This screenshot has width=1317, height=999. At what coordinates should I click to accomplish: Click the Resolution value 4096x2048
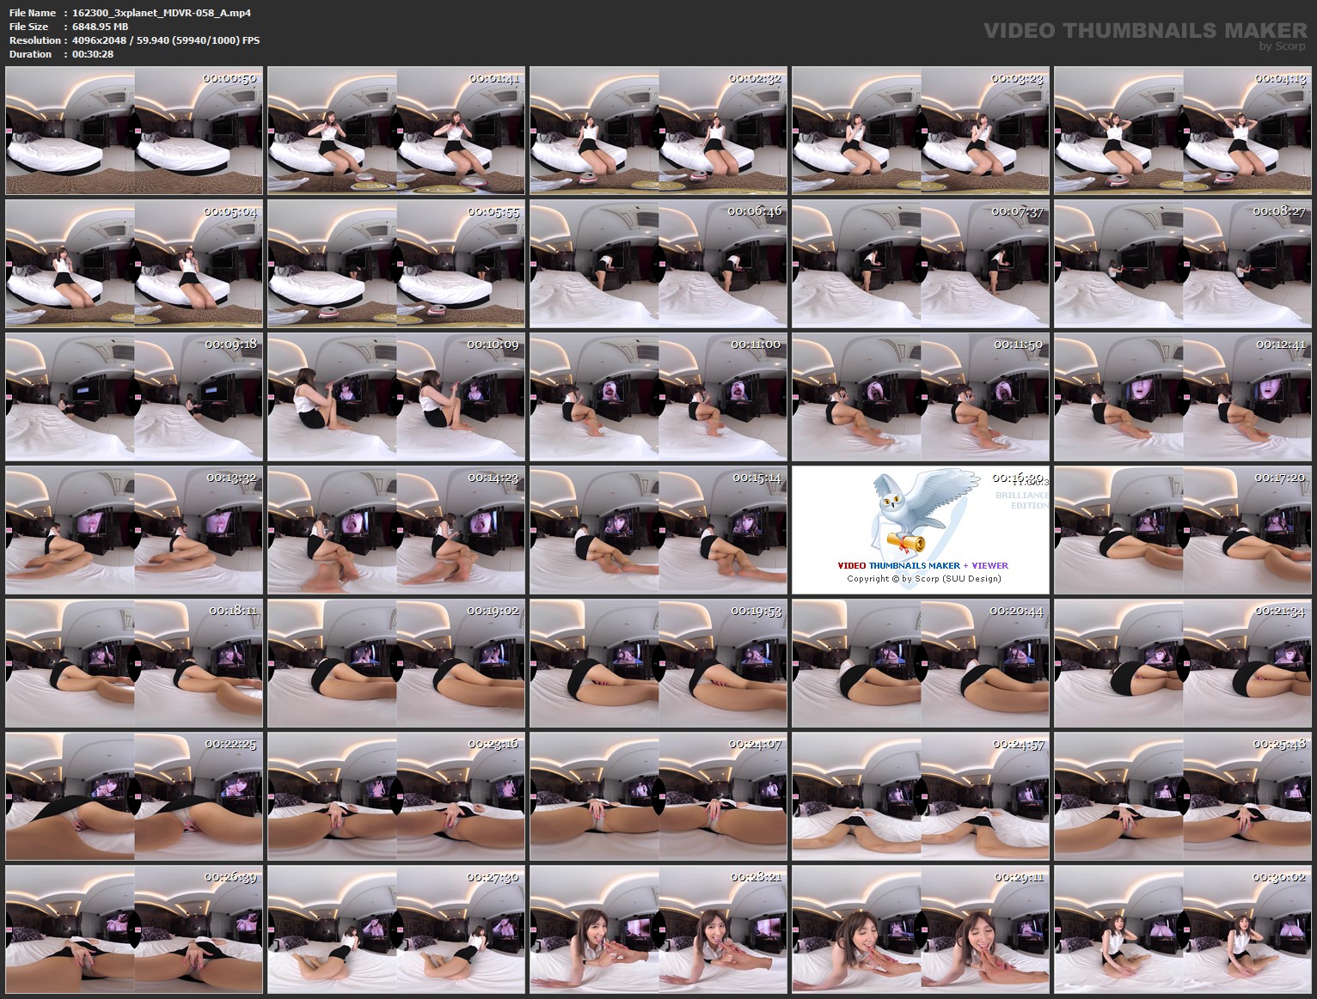coord(101,40)
